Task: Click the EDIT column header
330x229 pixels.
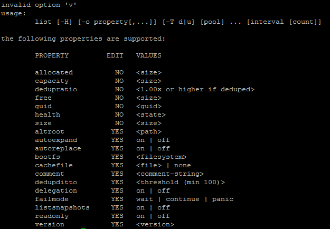Action: pyautogui.click(x=115, y=55)
